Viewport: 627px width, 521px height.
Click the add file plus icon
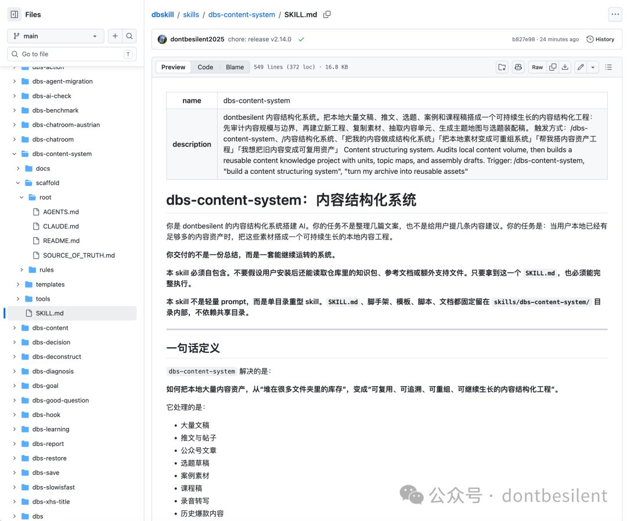point(115,36)
